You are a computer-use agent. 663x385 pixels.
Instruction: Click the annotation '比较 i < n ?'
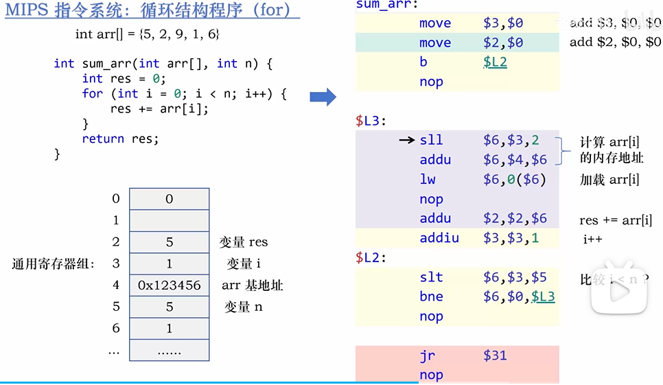point(614,279)
